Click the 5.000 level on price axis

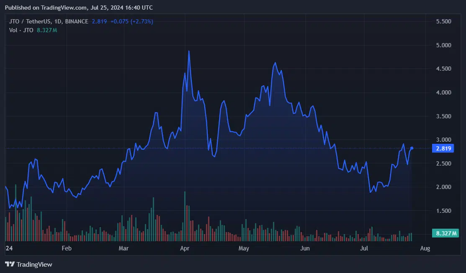[444, 45]
